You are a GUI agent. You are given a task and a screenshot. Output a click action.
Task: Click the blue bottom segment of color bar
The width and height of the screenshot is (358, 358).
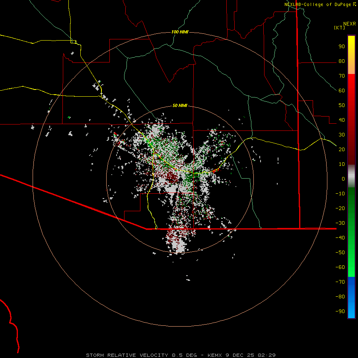[351, 298]
